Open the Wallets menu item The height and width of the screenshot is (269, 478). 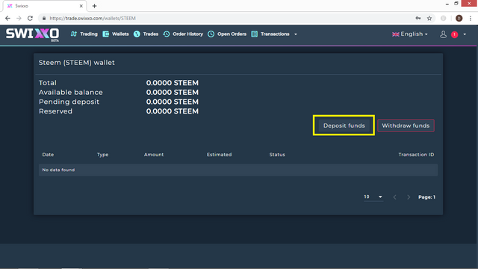tap(116, 34)
